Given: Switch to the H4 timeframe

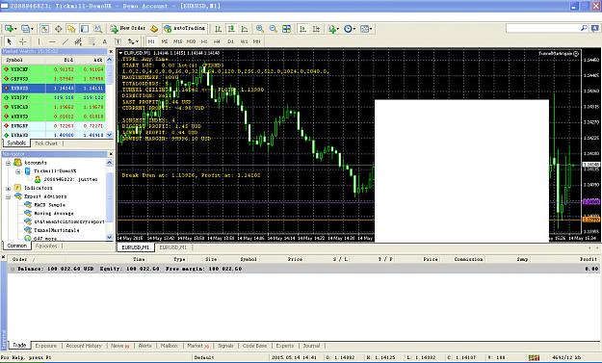Looking at the screenshot, I should pos(217,41).
